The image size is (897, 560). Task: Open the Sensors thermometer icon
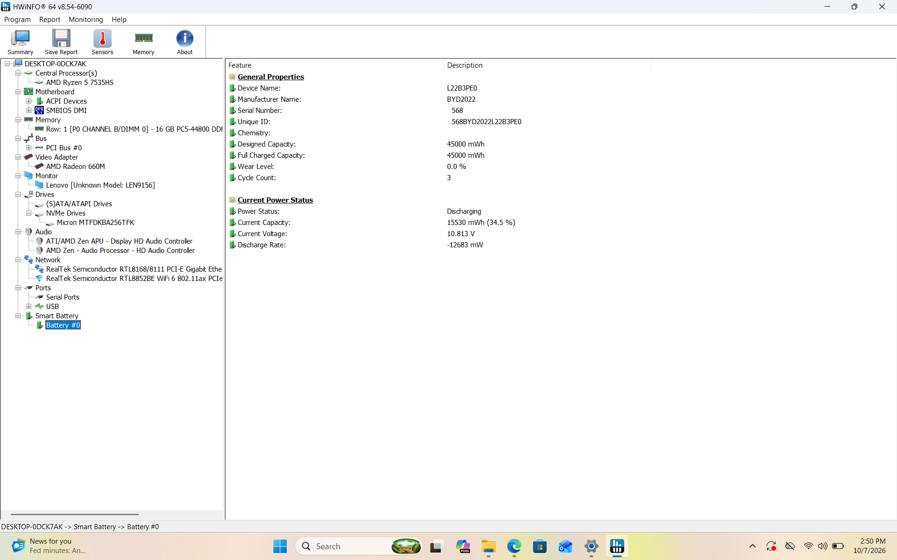coord(102,42)
